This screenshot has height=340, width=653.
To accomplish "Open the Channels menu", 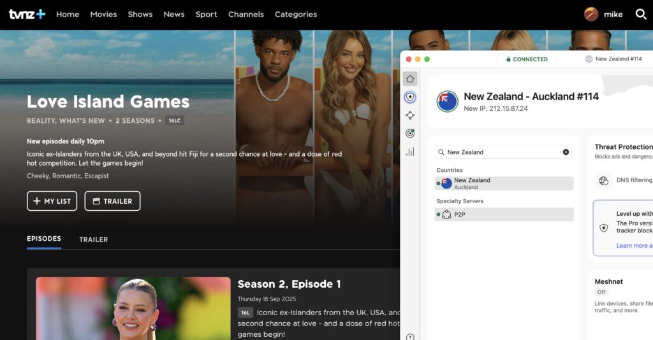I will pos(246,14).
